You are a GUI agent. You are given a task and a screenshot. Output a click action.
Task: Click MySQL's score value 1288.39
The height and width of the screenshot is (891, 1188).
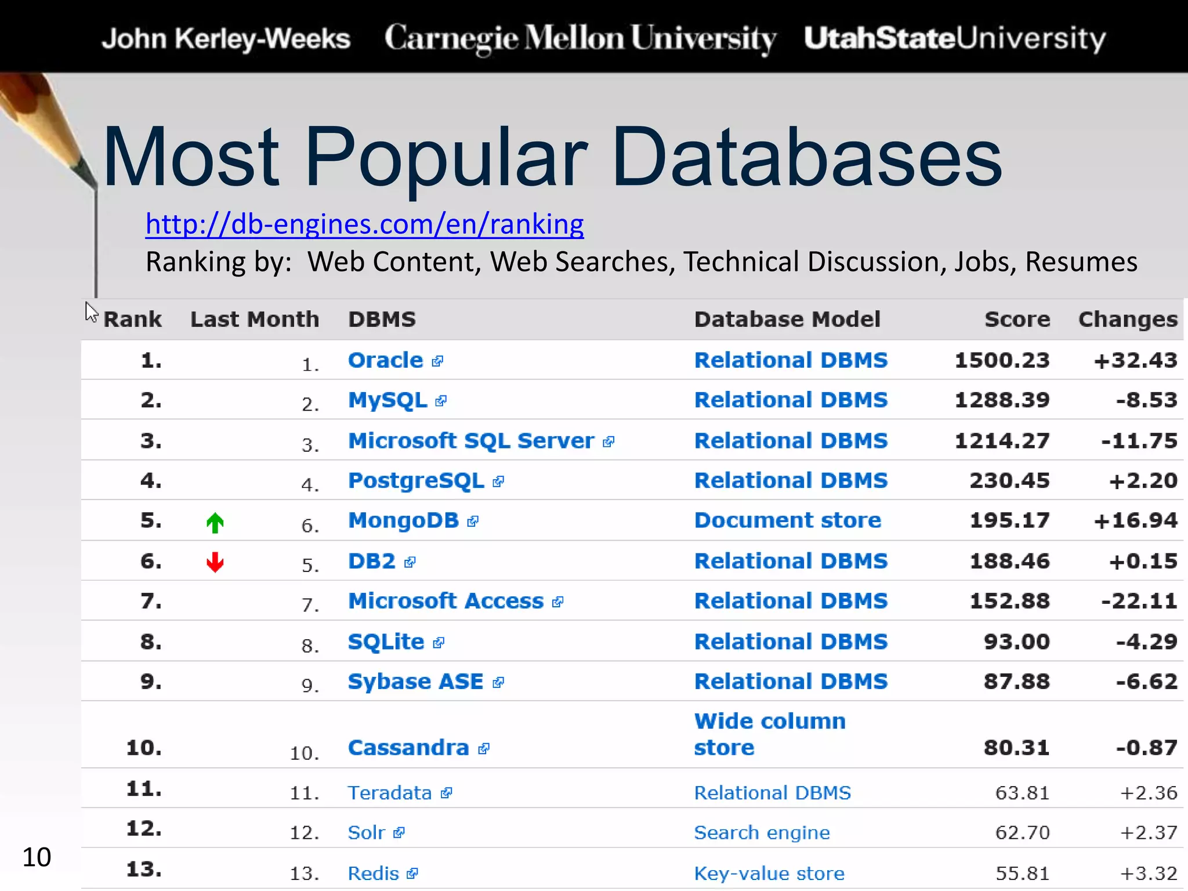click(x=1002, y=400)
